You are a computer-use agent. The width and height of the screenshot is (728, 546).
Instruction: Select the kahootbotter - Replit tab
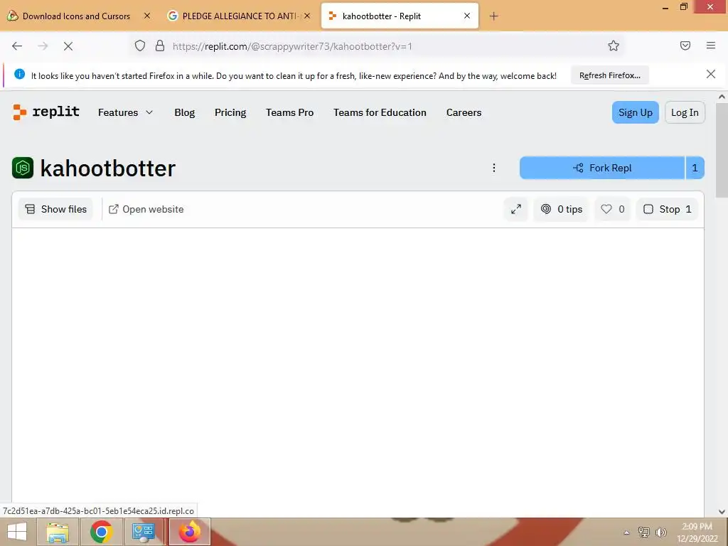400,16
